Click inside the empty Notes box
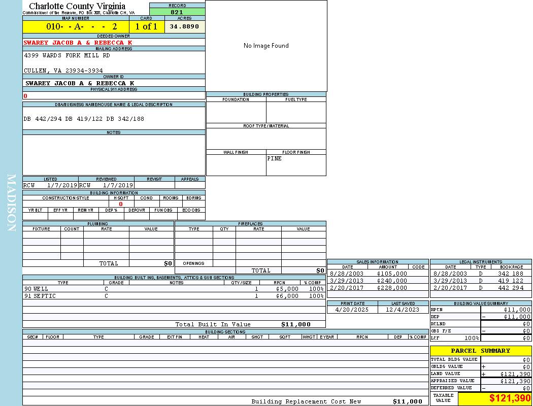Viewport: 533px width, 406px height. click(114, 155)
